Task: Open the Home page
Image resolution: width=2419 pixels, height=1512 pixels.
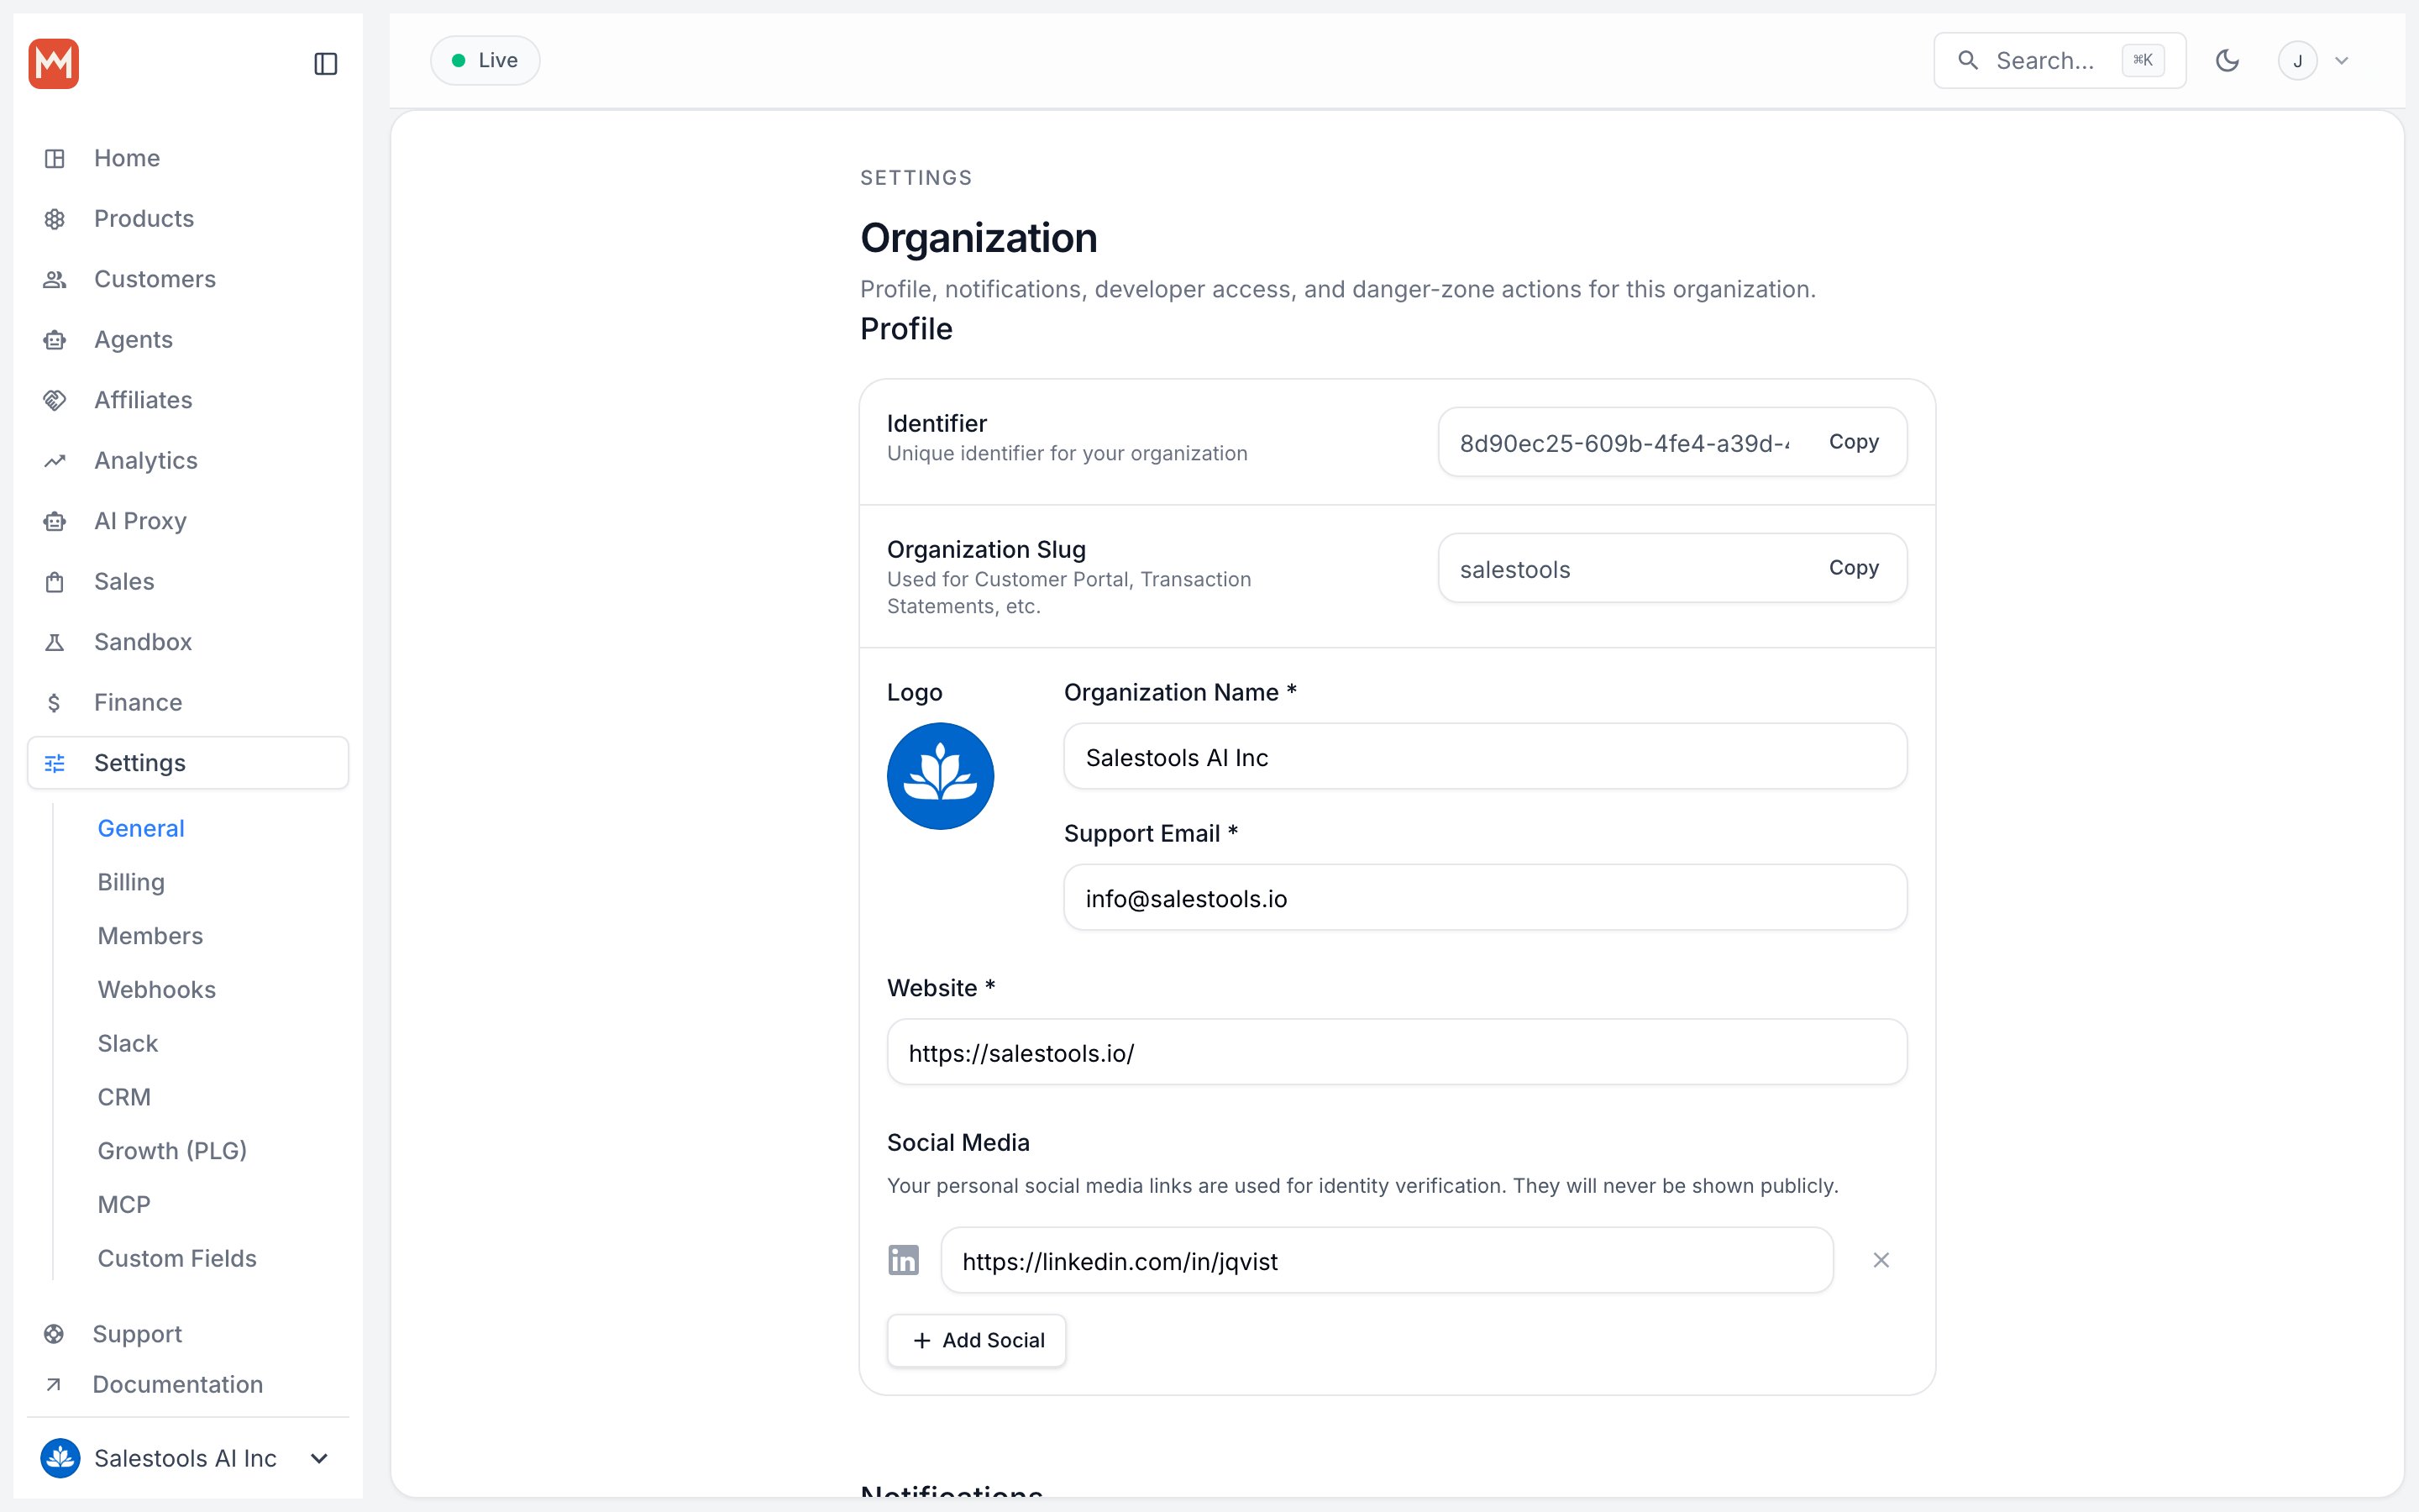Action: click(x=188, y=158)
